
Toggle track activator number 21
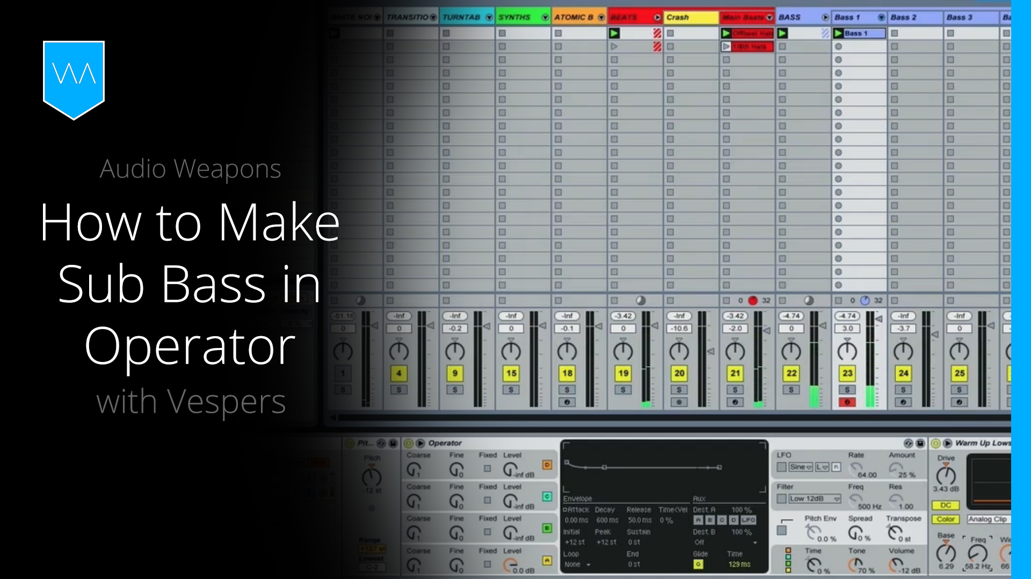(x=735, y=373)
